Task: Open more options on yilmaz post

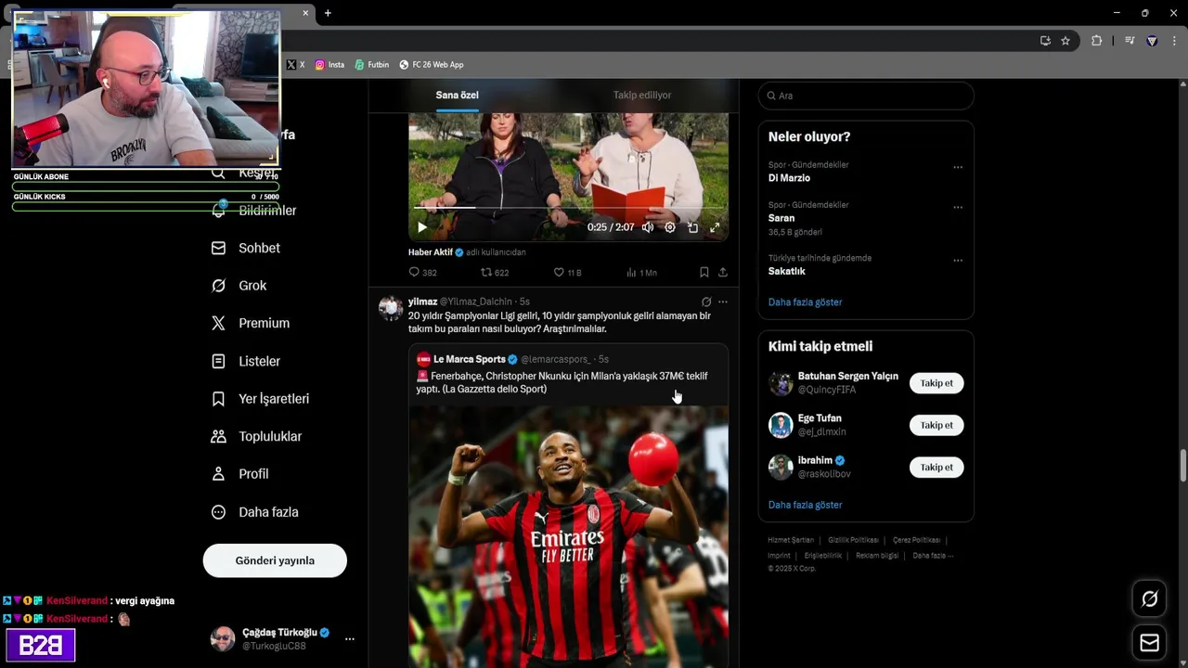Action: (x=723, y=302)
